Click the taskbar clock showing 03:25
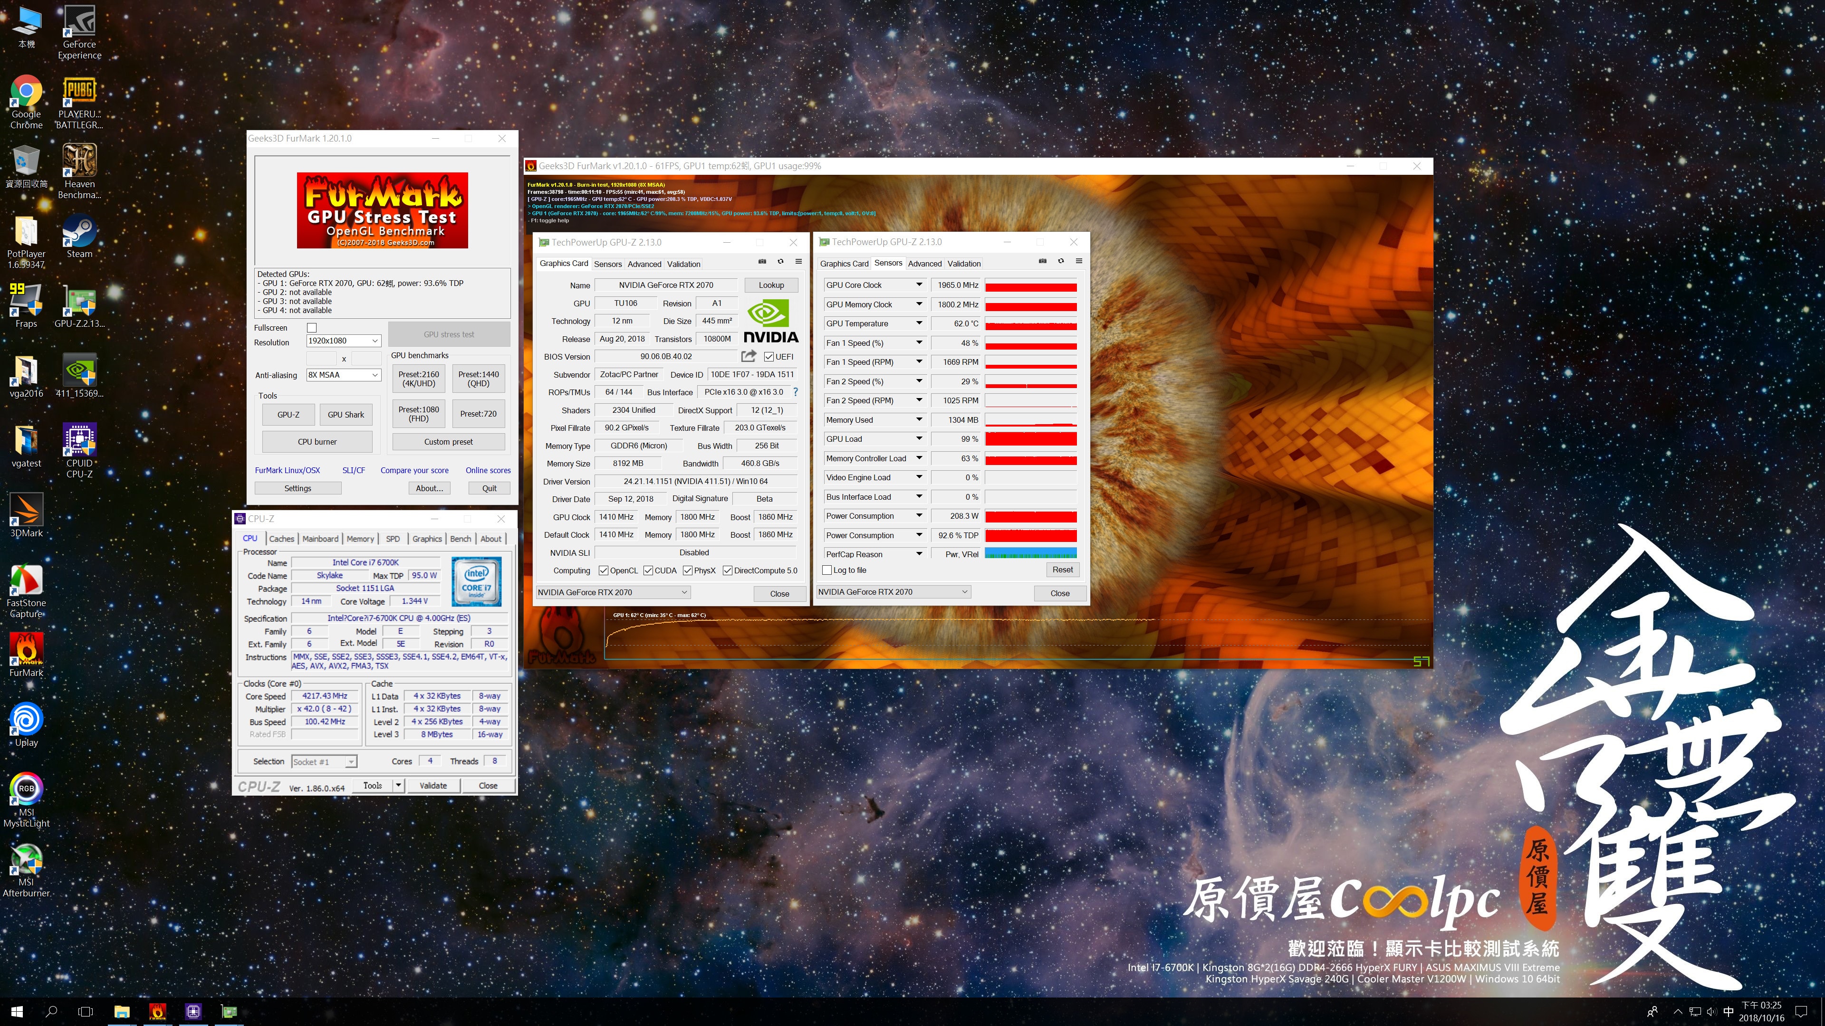Viewport: 1825px width, 1026px height. (1761, 1012)
